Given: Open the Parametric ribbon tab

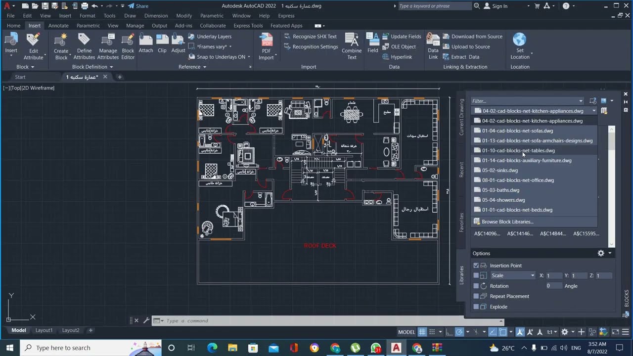Looking at the screenshot, I should (88, 26).
